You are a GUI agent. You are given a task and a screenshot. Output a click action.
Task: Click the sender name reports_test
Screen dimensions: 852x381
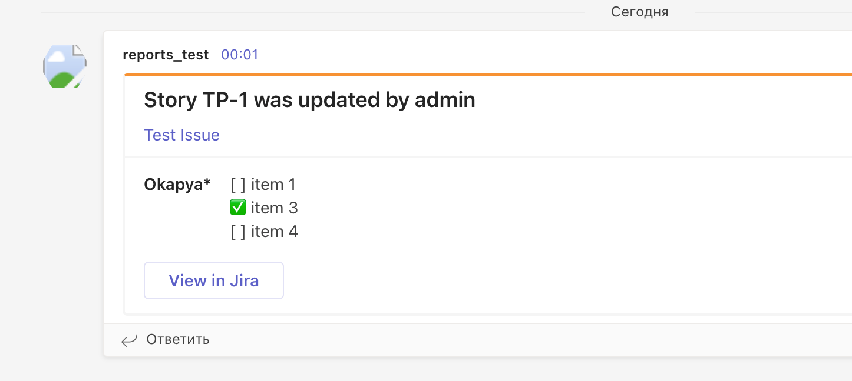[x=166, y=54]
